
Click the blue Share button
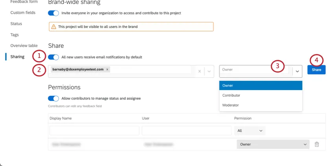pos(316,70)
